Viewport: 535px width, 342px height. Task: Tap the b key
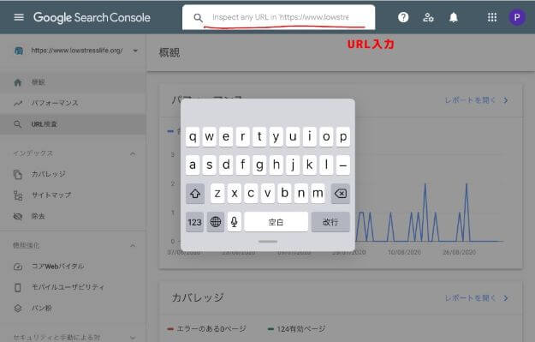click(284, 194)
